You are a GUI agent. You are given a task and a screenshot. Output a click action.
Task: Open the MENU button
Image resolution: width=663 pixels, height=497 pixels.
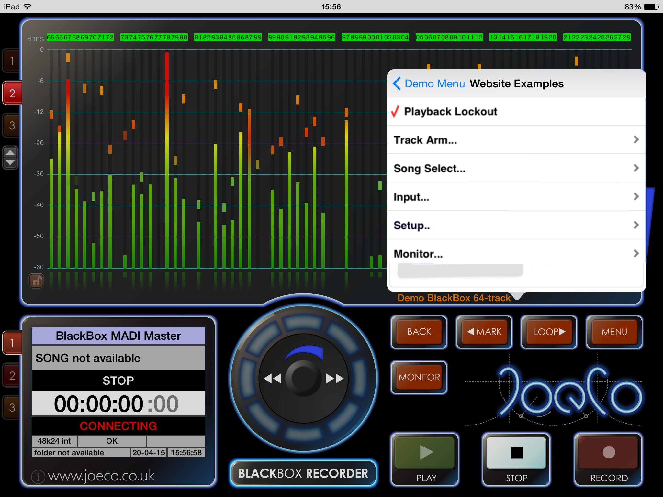coord(614,332)
